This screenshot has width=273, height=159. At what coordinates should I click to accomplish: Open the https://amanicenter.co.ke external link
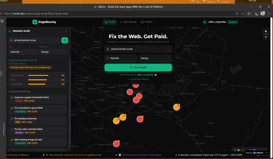pos(23,60)
